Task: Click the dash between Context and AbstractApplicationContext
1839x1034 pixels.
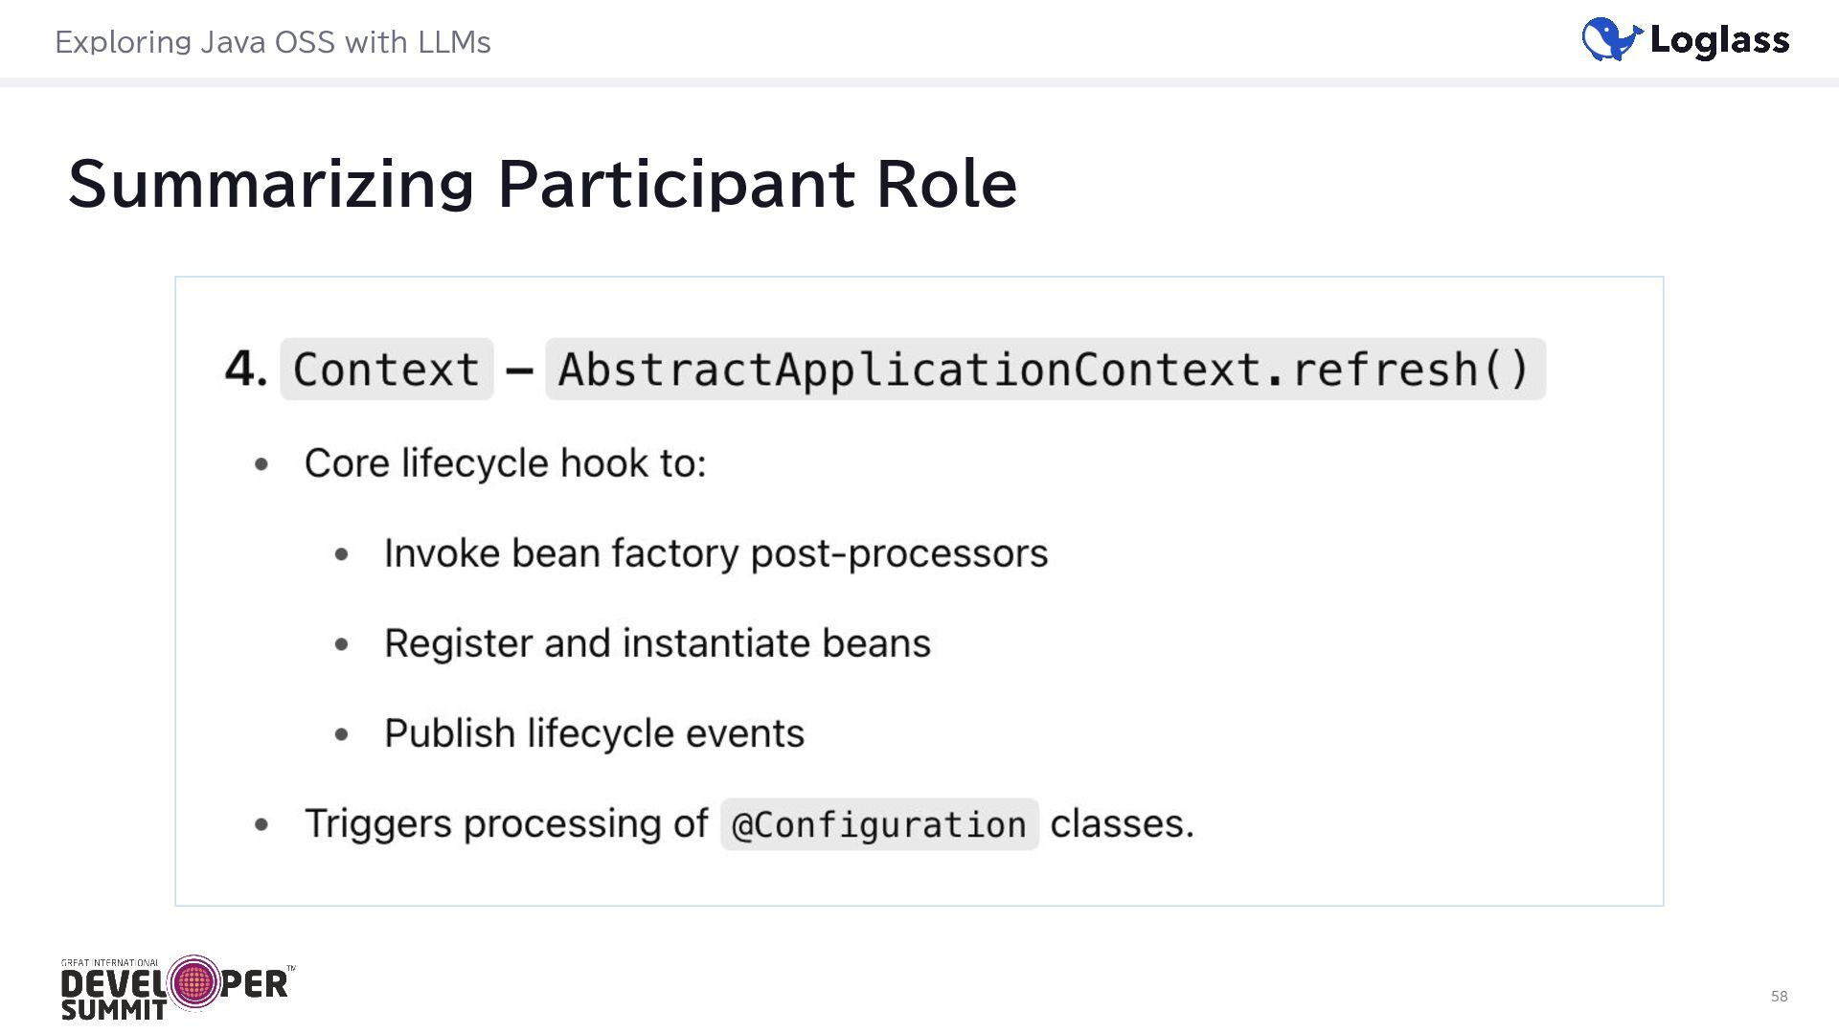Action: tap(519, 370)
